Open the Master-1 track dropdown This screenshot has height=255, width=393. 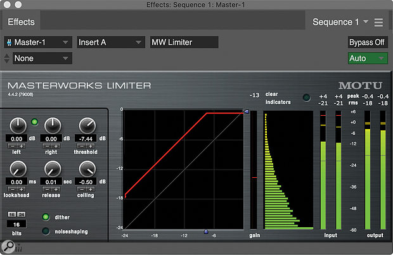[38, 42]
